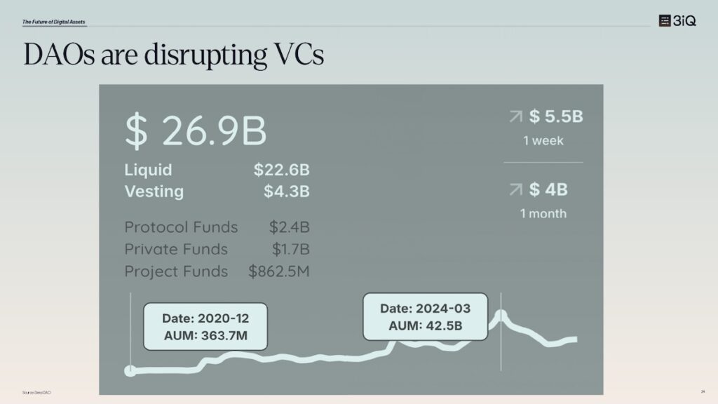Click the Date: 2024-03 AUM tooltip

tap(426, 317)
